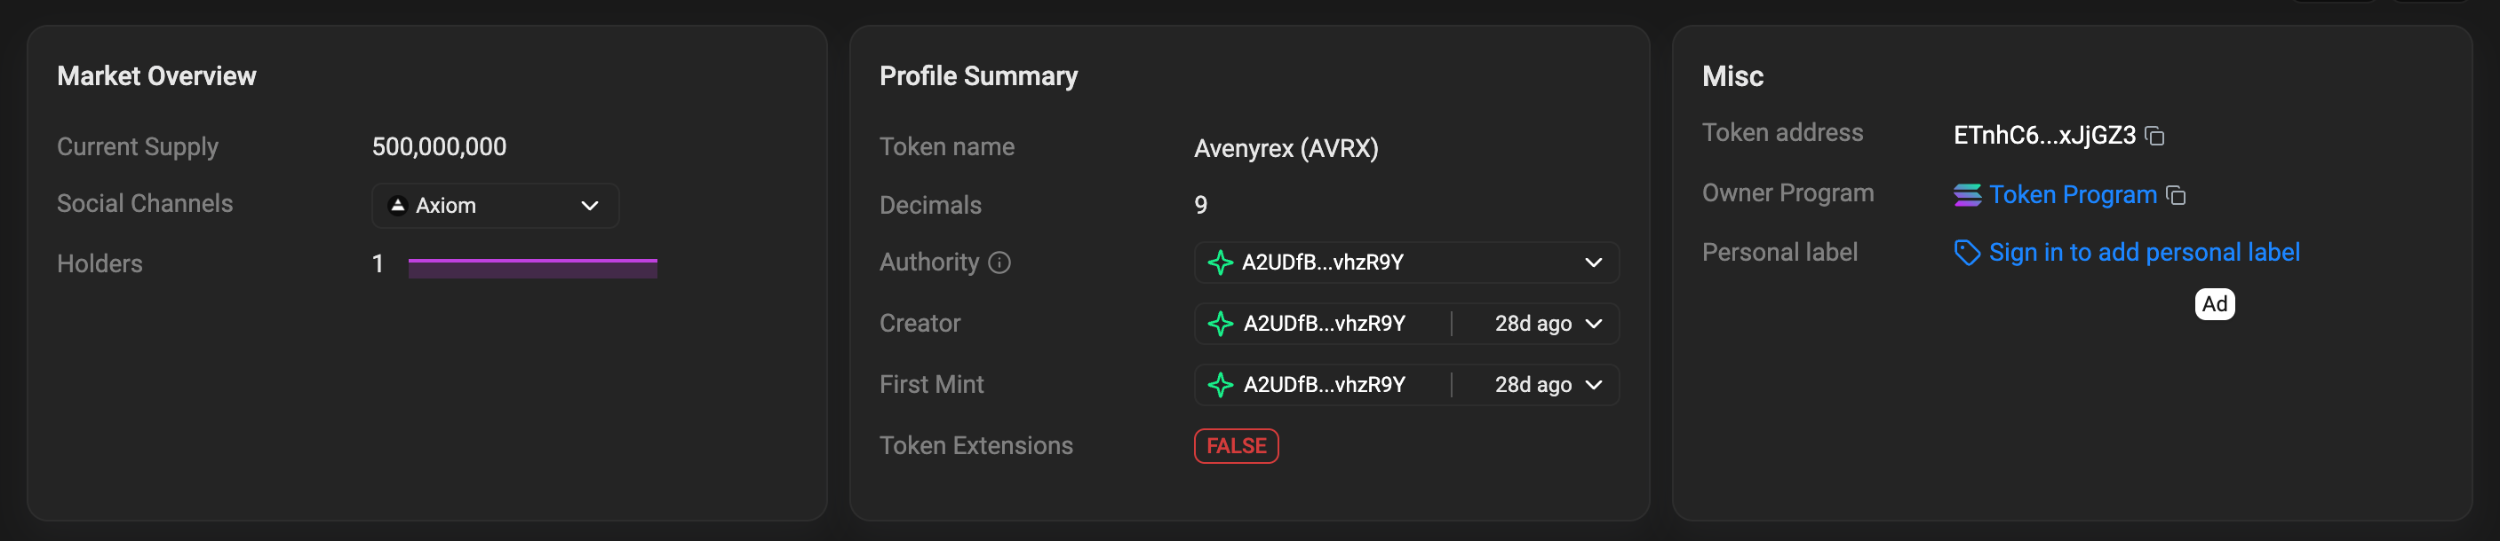
Task: Click the Holders count 1
Action: (378, 263)
